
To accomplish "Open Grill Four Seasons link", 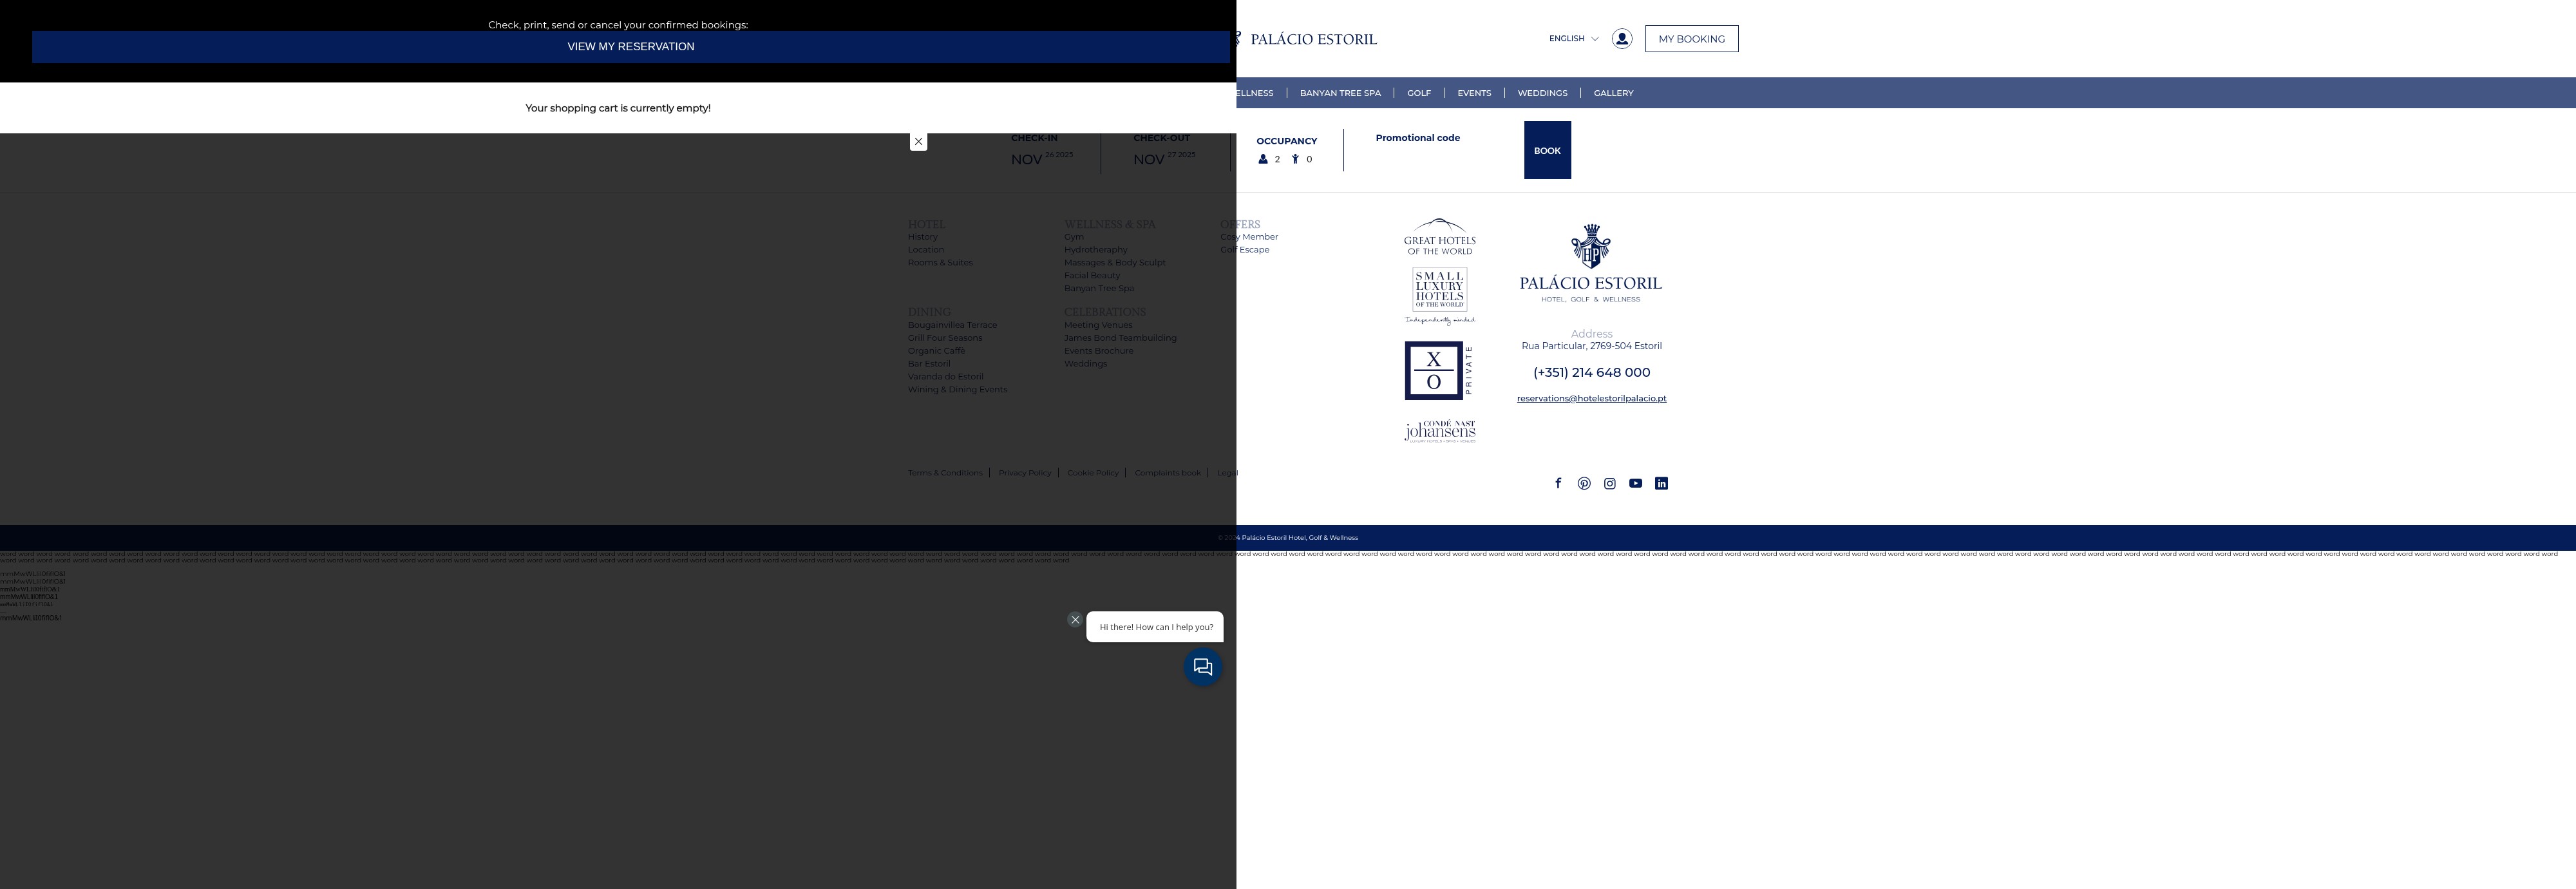I will pos(944,338).
